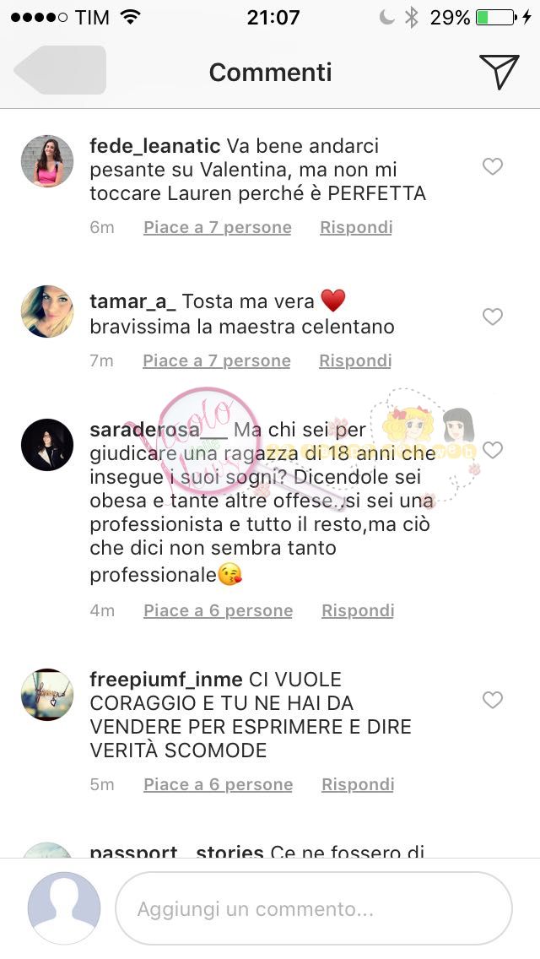
Task: Open tamar_a_'s profile avatar
Action: (47, 312)
